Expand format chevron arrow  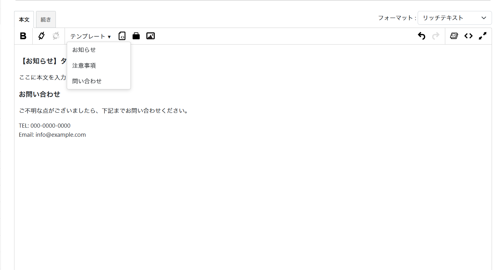(484, 18)
